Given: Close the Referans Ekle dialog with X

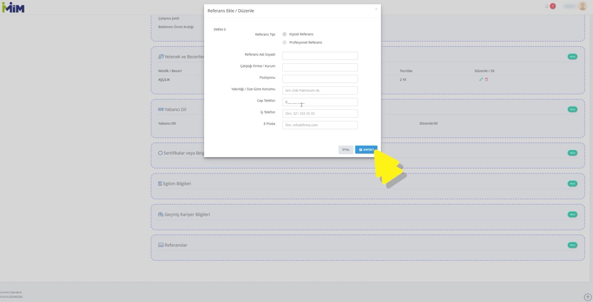Looking at the screenshot, I should 376,9.
